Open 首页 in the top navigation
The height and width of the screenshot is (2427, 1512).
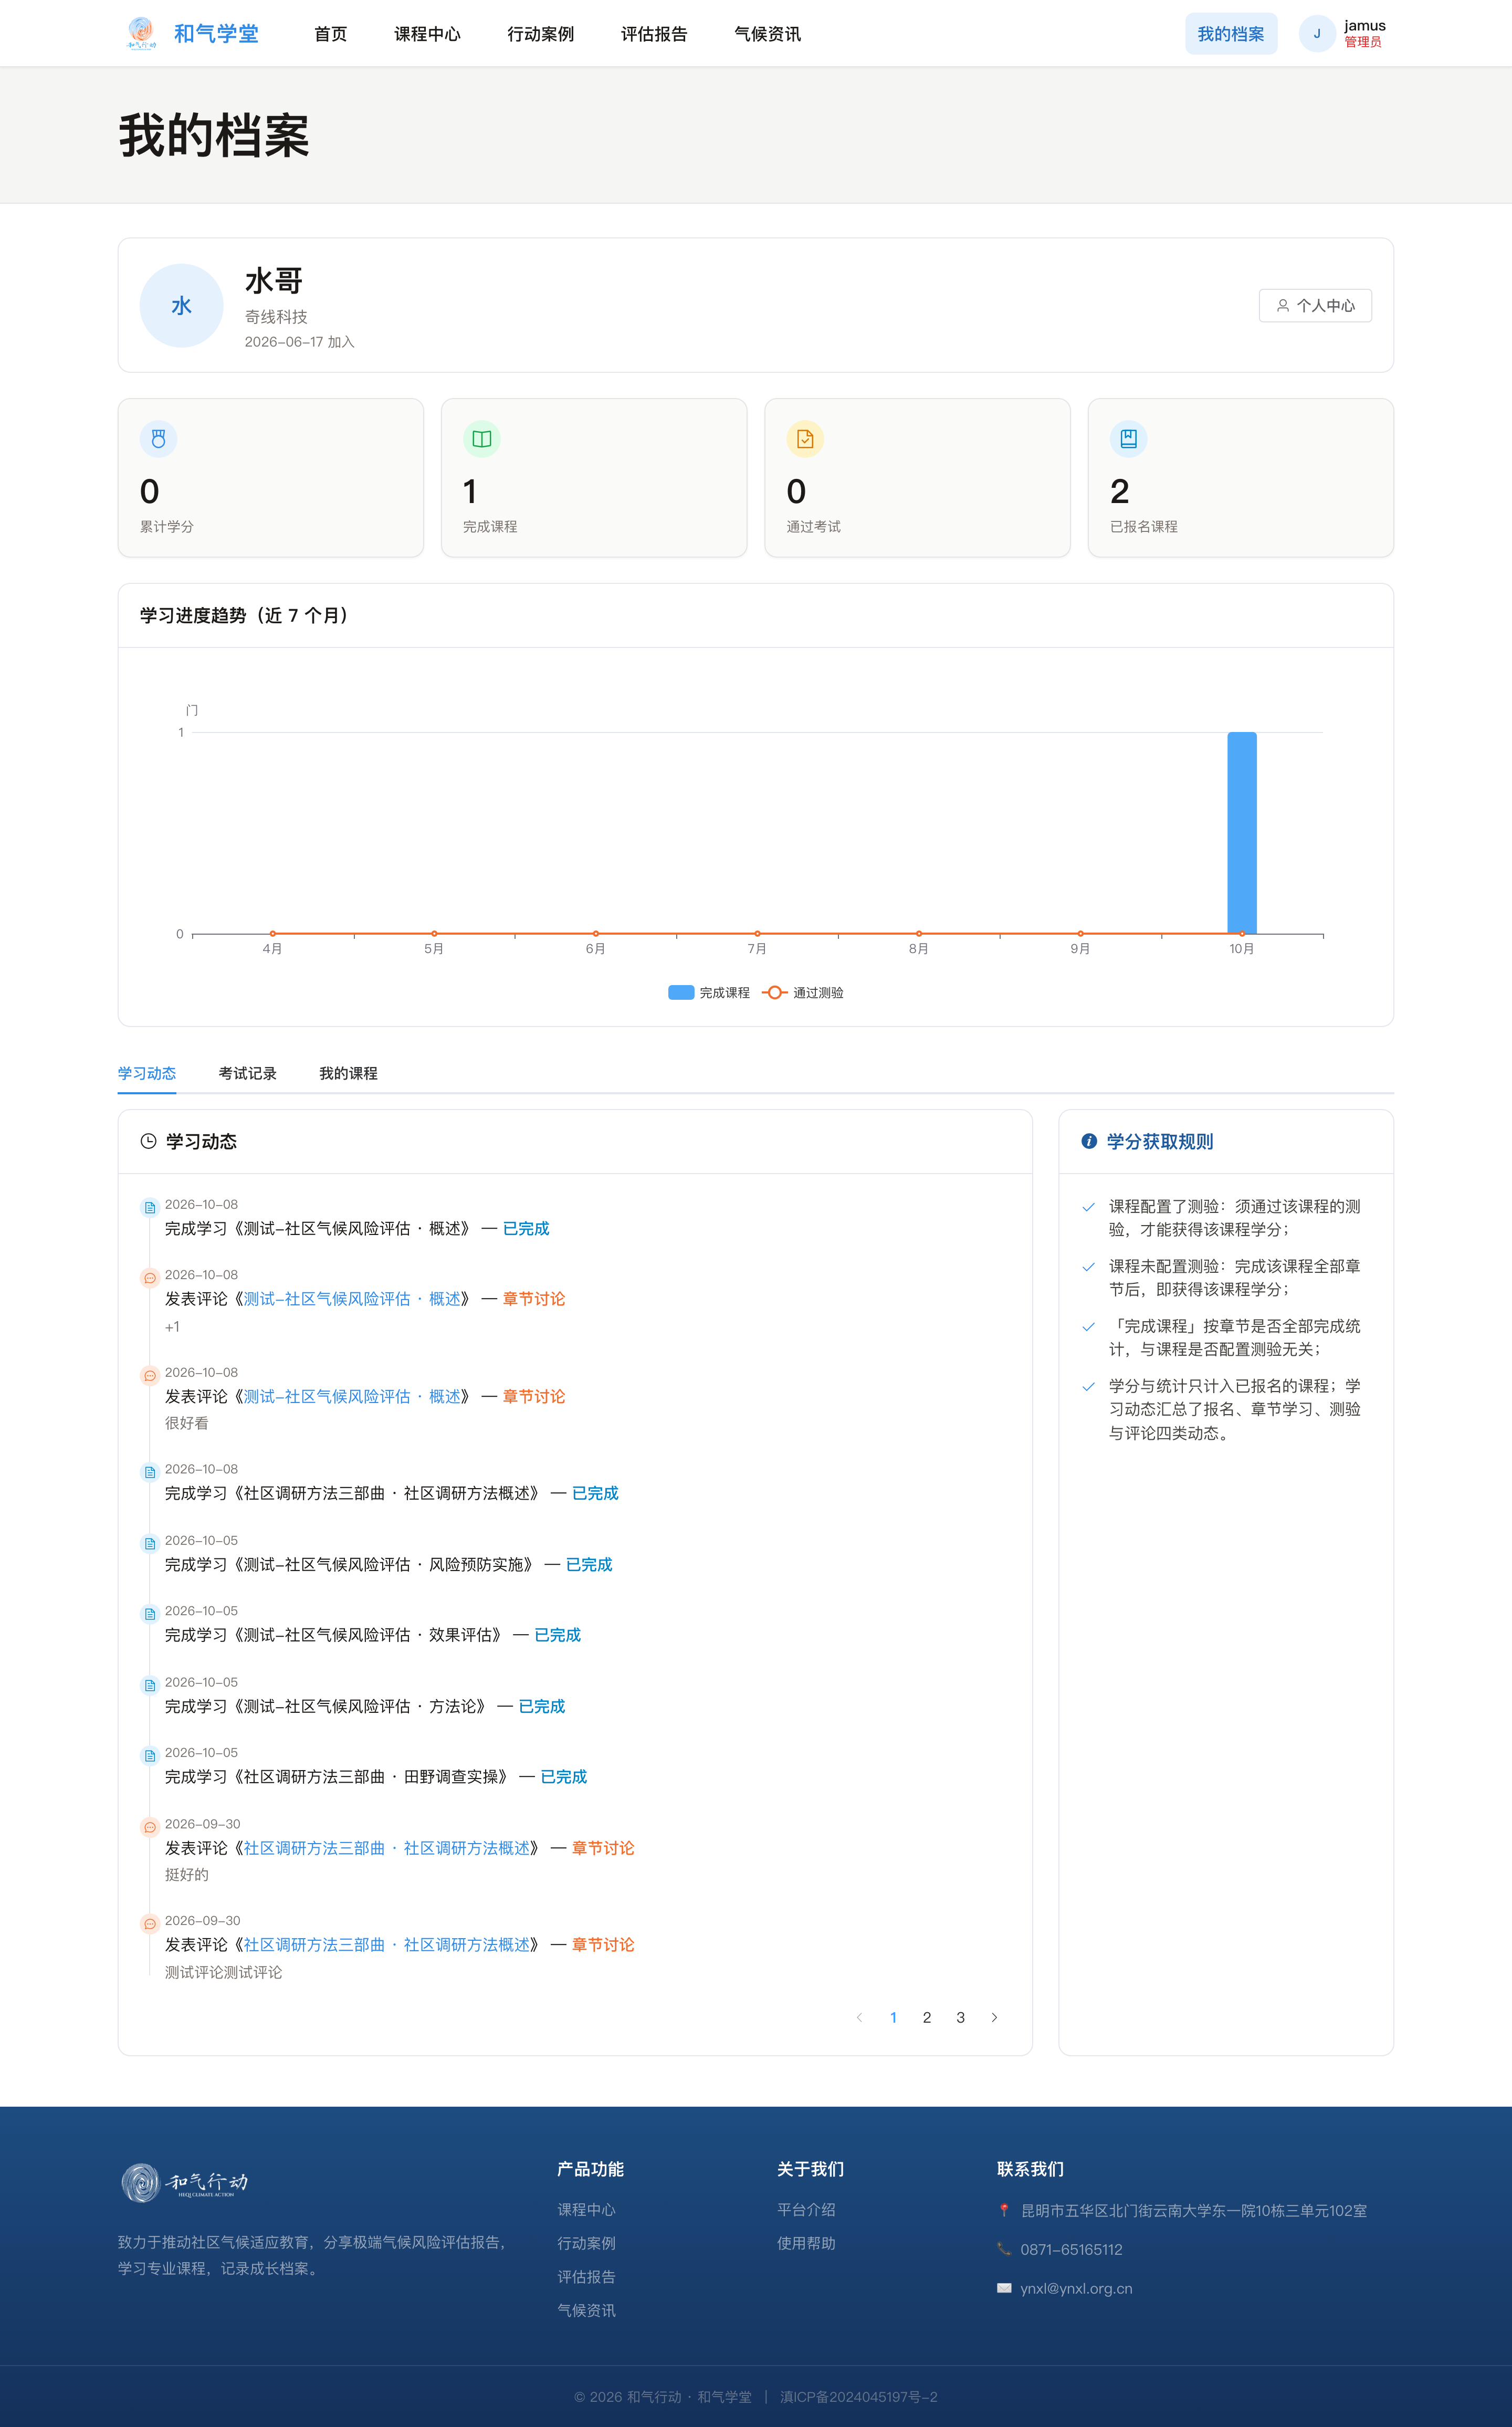330,34
